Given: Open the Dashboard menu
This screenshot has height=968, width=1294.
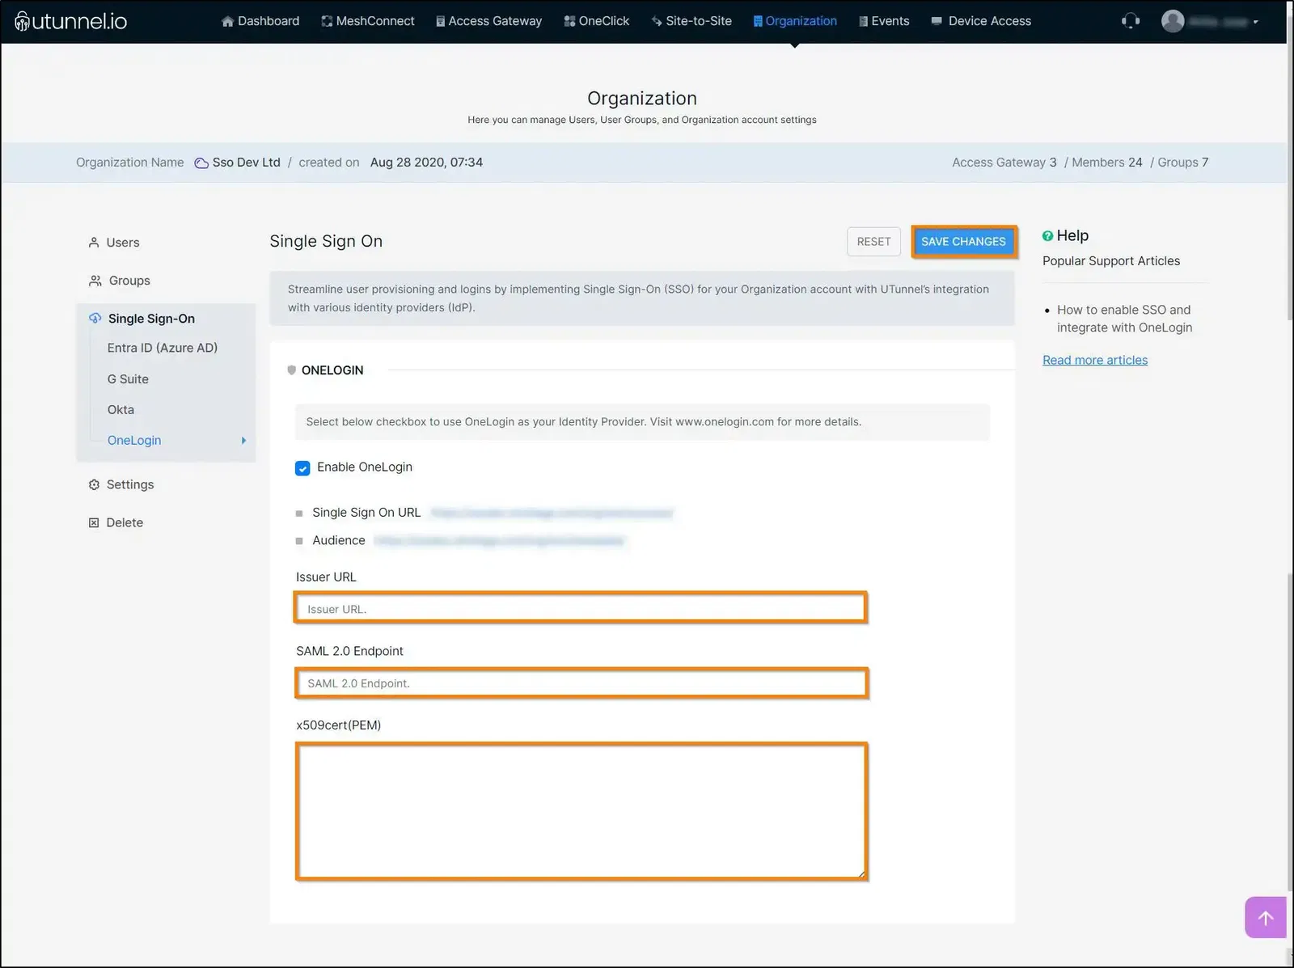Looking at the screenshot, I should click(260, 21).
